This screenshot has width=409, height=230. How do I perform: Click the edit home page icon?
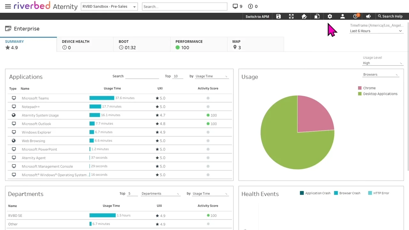click(x=304, y=16)
